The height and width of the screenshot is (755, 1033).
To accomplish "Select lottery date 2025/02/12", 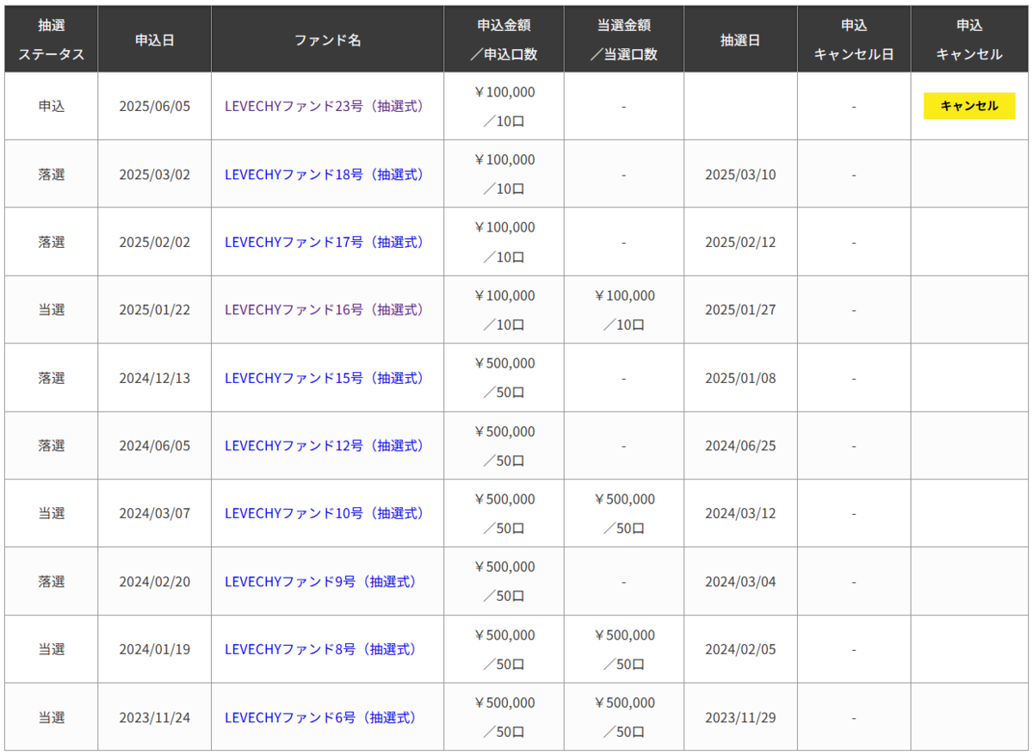I will pos(740,242).
